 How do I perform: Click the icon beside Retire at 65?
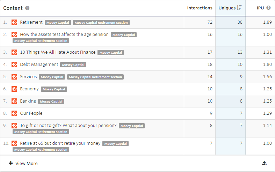tap(14, 143)
